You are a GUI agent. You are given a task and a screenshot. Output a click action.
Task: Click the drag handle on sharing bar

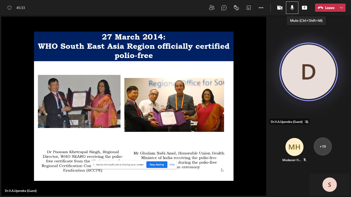click(x=94, y=165)
